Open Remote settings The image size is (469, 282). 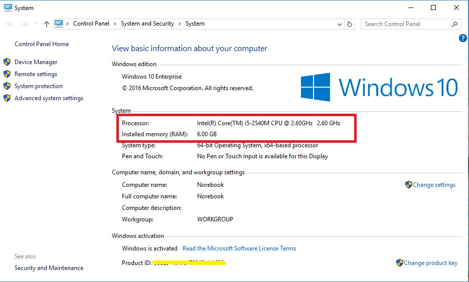pos(36,74)
